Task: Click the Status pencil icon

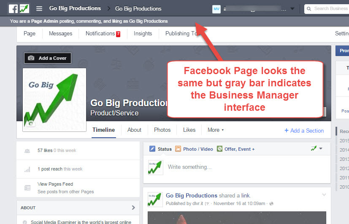Action: [x=152, y=149]
